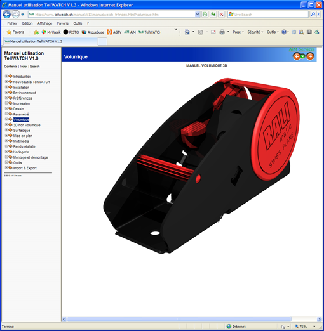This screenshot has height=331, width=324.
Task: Open the Page dropdown menu
Action: (x=238, y=32)
